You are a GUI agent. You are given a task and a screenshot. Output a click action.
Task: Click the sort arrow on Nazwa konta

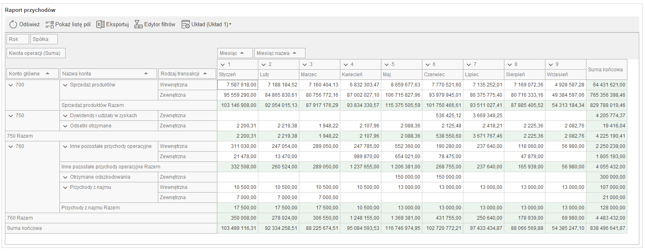click(146, 73)
